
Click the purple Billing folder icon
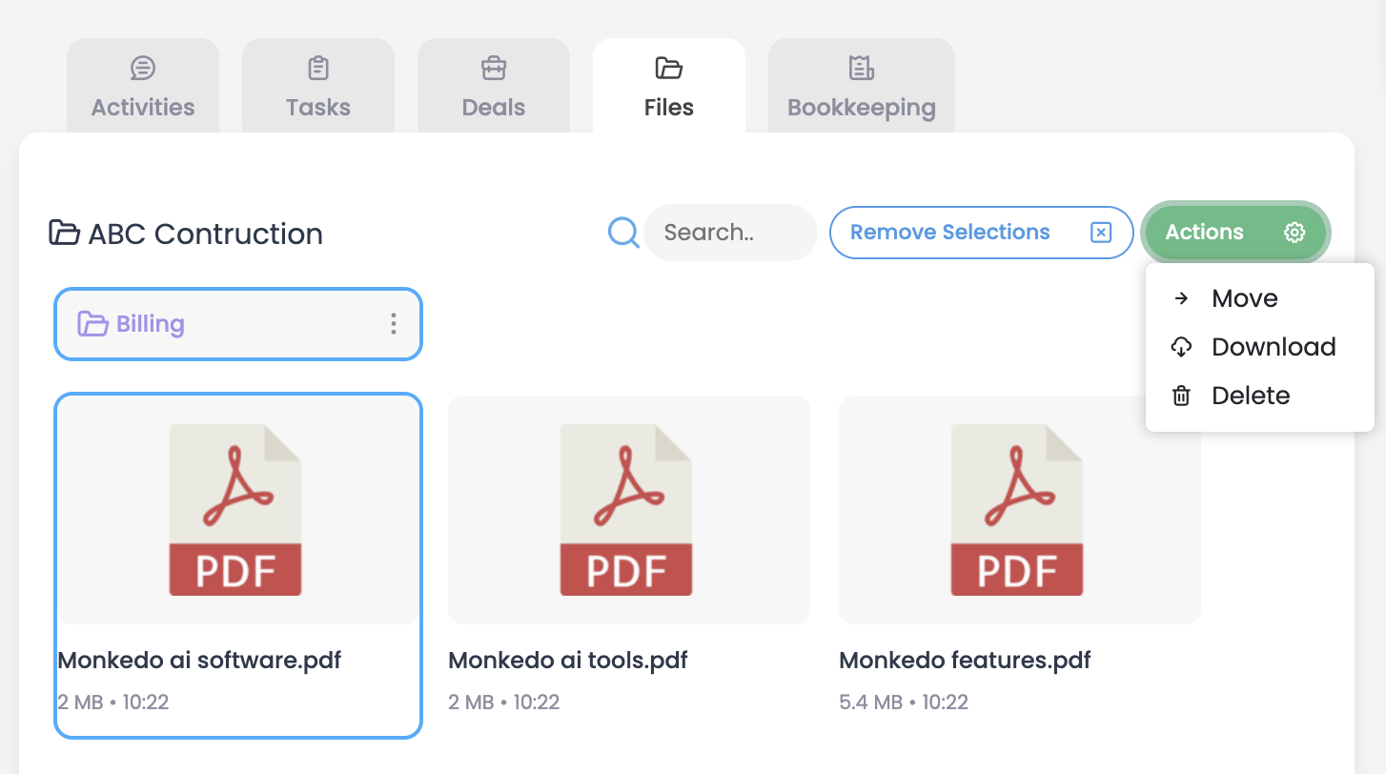point(92,324)
